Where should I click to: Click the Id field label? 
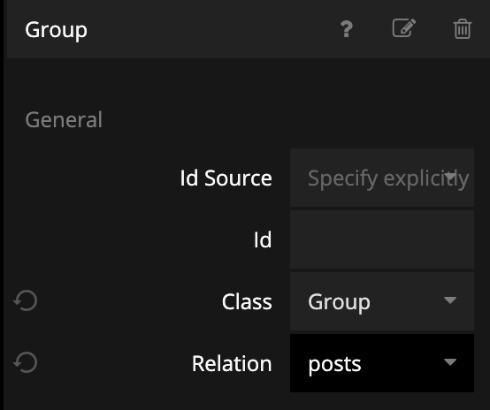point(263,239)
